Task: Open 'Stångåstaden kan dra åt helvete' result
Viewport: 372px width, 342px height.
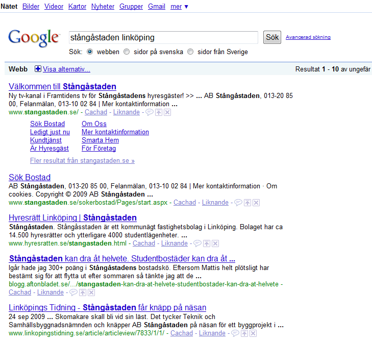Action: (x=122, y=258)
